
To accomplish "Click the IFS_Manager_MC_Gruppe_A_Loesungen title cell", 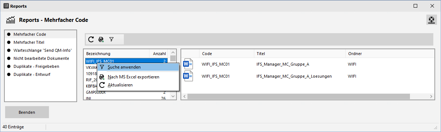I will click(x=294, y=77).
